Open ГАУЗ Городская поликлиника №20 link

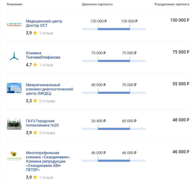42,123
